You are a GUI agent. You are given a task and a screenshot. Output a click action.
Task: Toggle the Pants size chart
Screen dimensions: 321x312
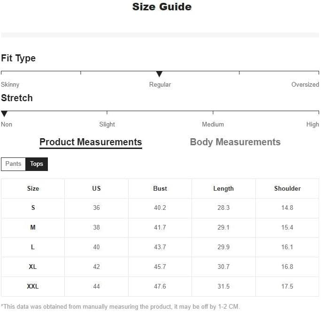[x=13, y=164]
